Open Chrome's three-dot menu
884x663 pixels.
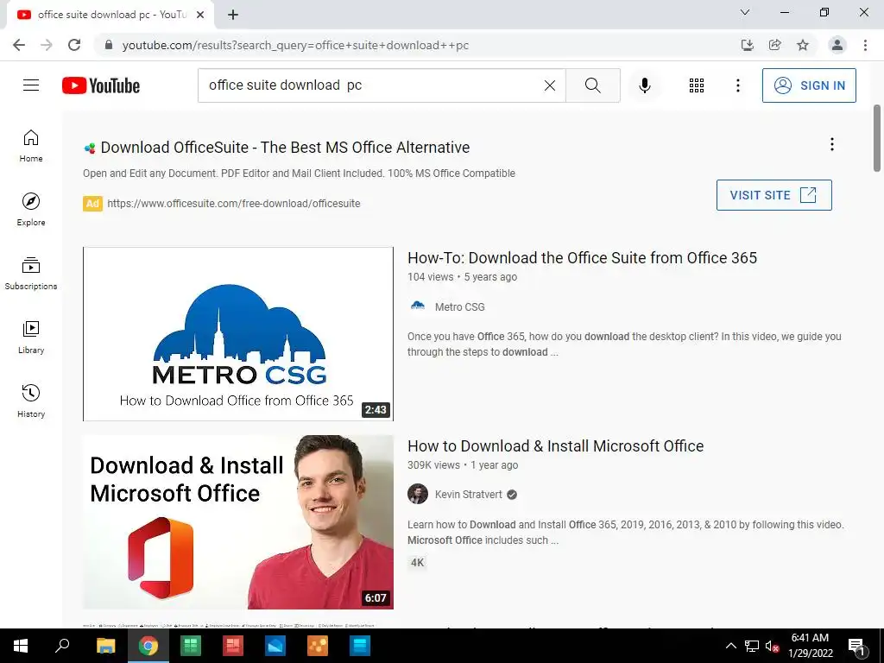point(865,45)
